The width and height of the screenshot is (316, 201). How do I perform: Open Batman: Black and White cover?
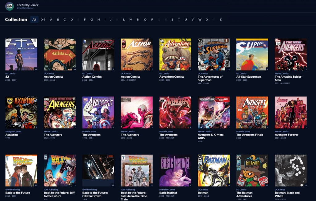click(x=291, y=170)
